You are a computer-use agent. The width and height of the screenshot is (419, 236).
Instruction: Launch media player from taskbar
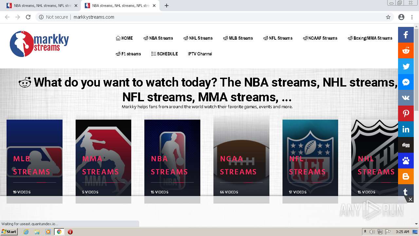point(48,232)
